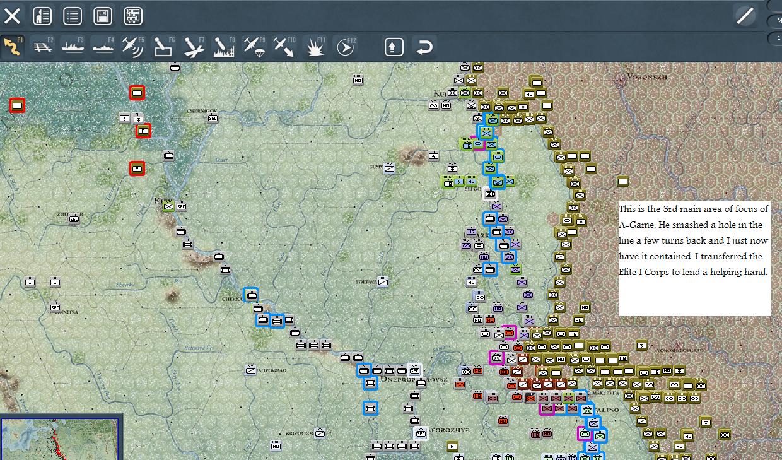Viewport: 782px width, 460px height.
Task: Select the green infantry unit at Kiev
Action: click(168, 206)
